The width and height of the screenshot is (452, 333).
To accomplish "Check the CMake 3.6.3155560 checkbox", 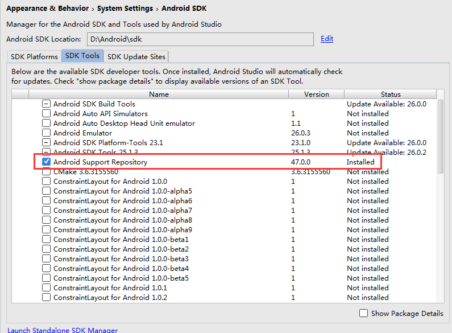I will [x=46, y=172].
